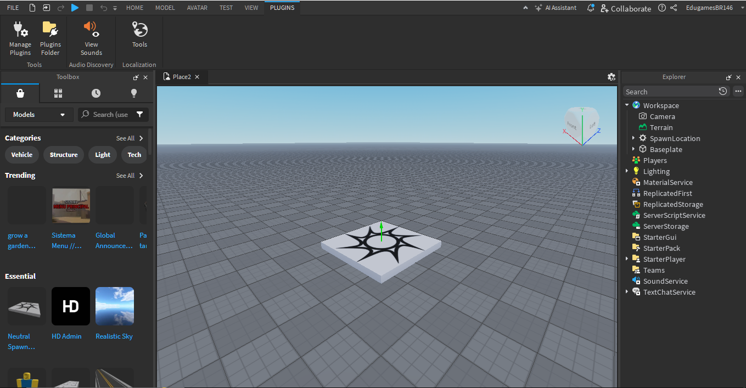Select the Vehicle category chip
746x388 pixels.
22,155
